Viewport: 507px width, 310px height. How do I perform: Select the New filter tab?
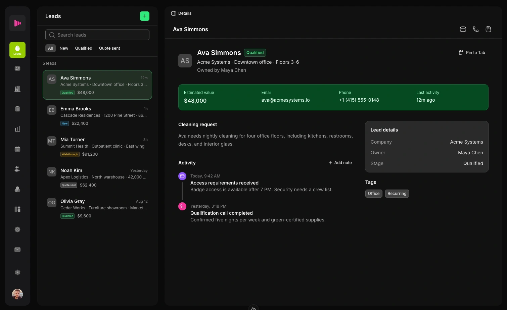click(x=64, y=48)
